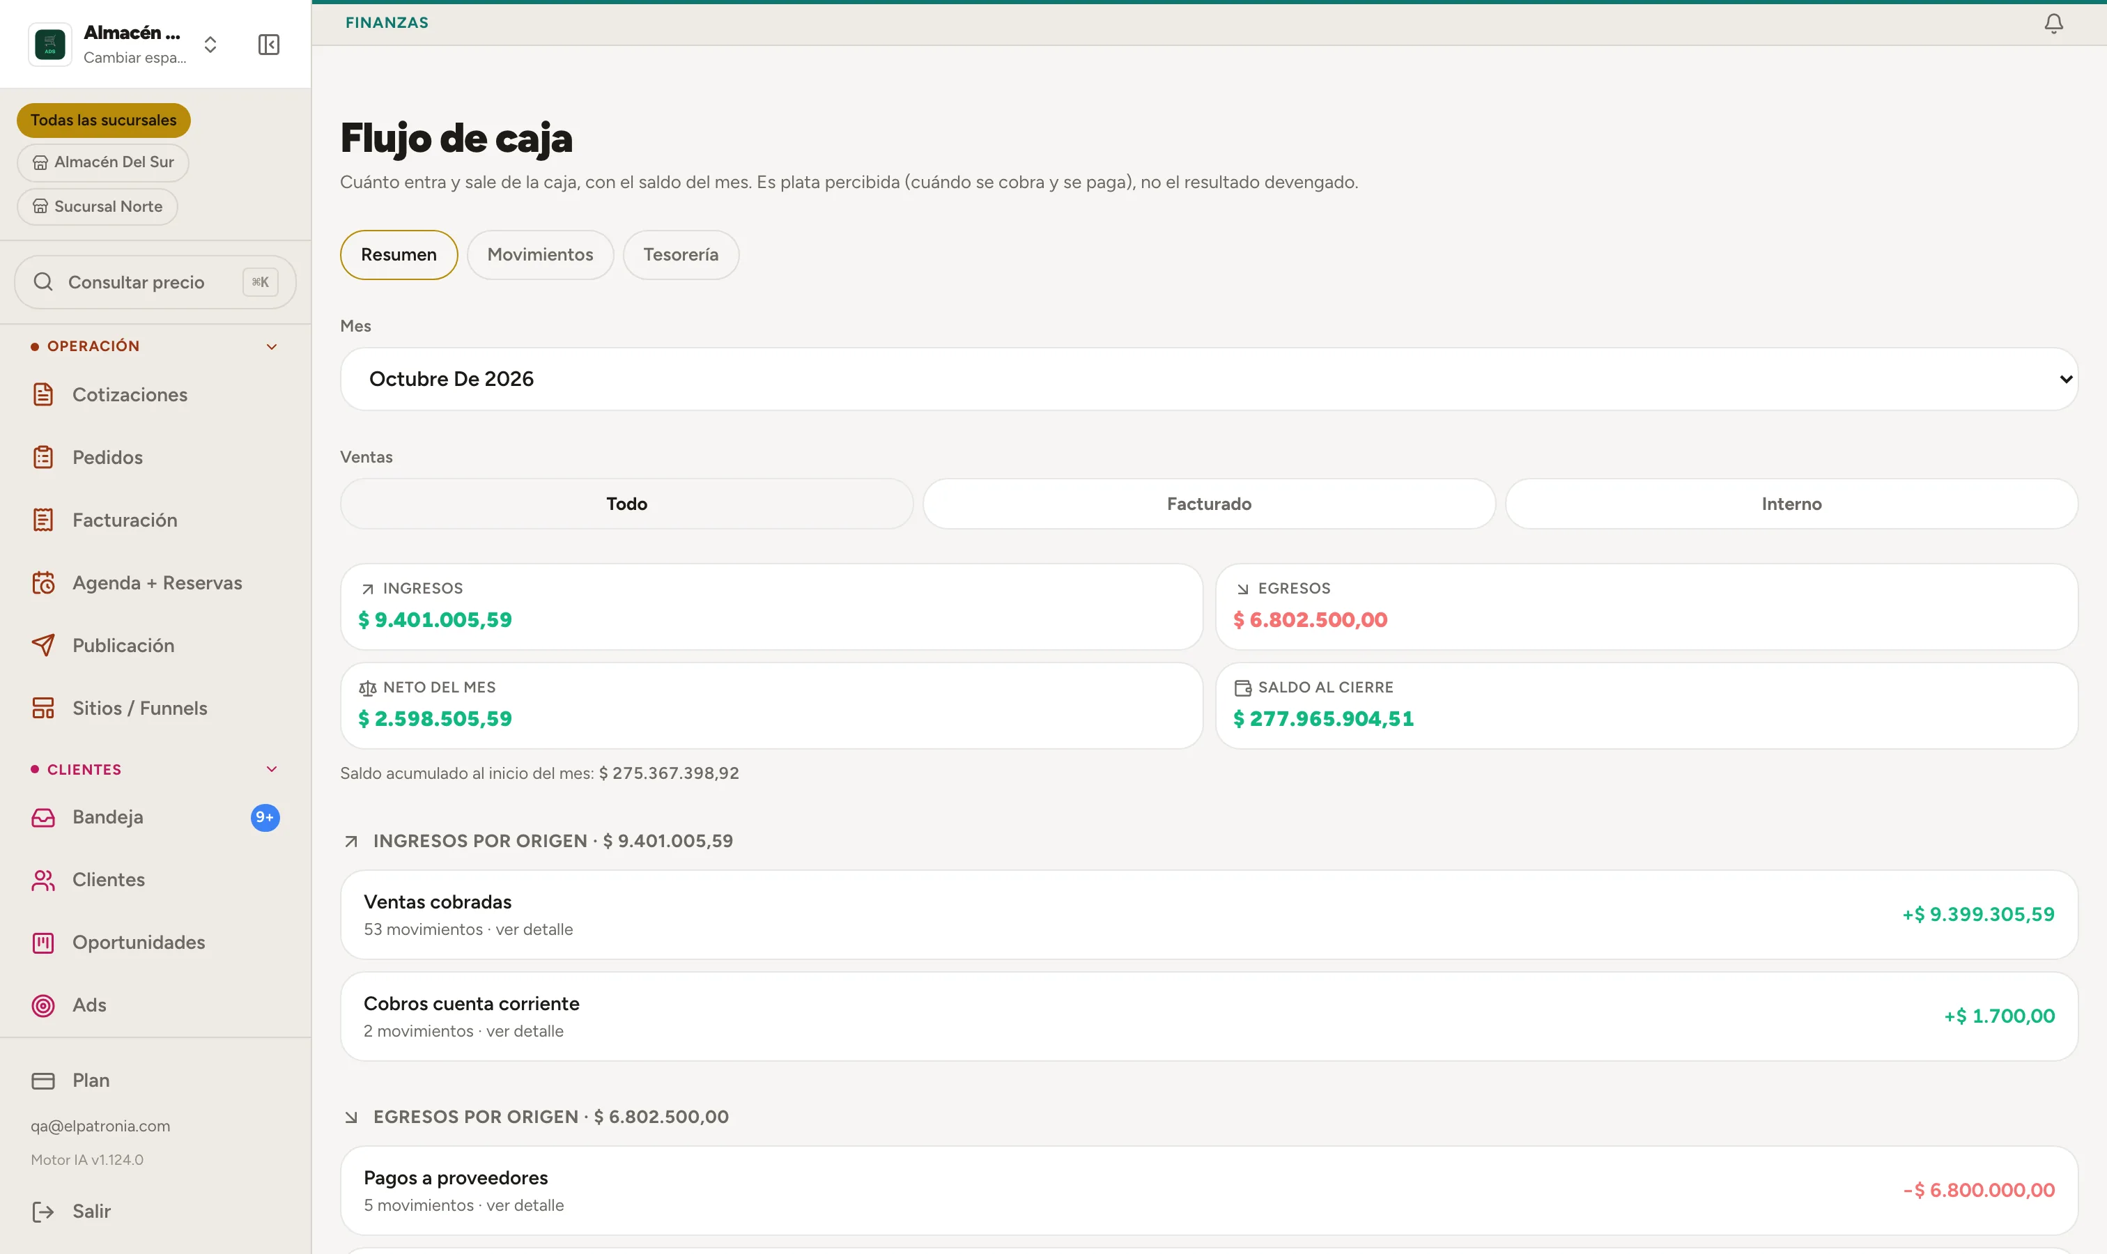Collapse the sidebar panel icon
The width and height of the screenshot is (2107, 1254).
tap(269, 45)
